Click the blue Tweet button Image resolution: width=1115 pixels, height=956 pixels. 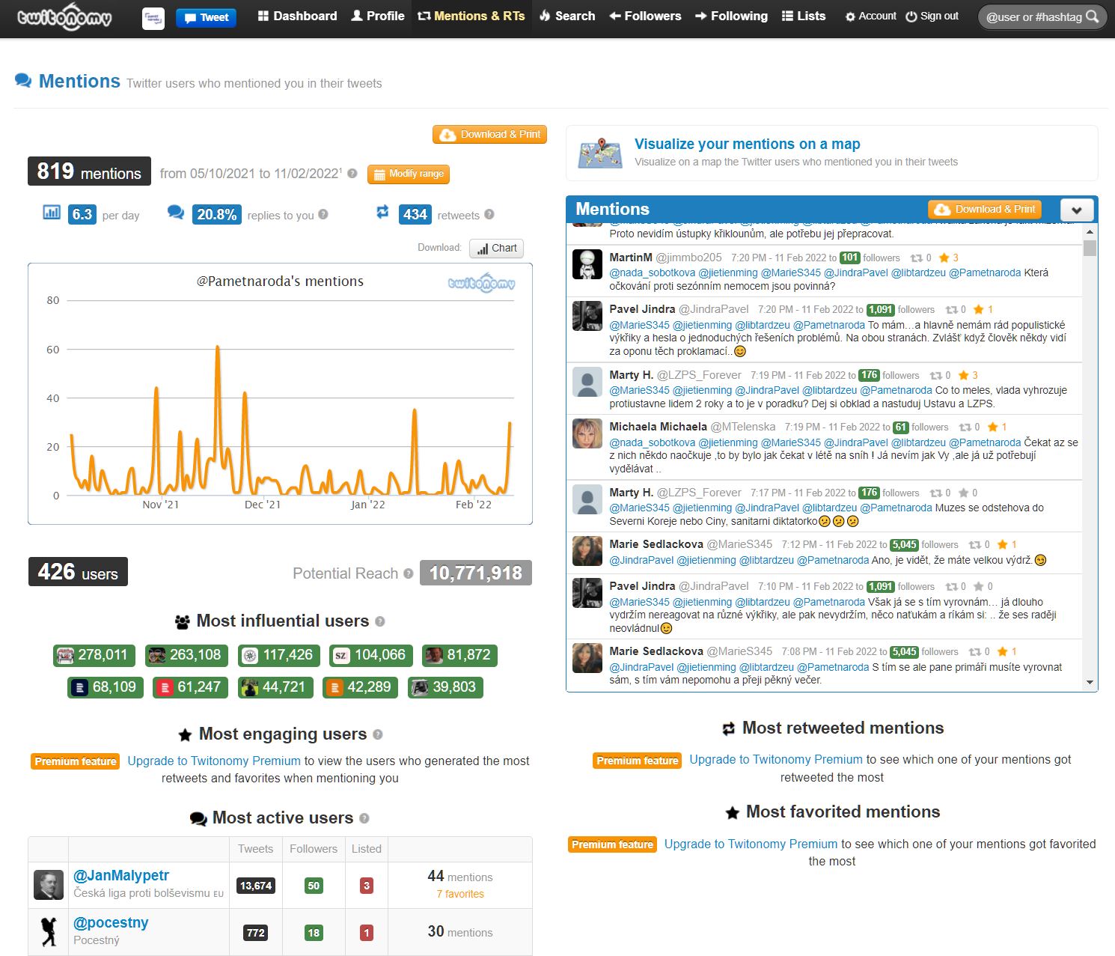coord(206,18)
